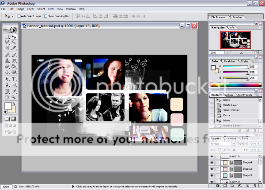Open the Filter menu

tap(51, 9)
